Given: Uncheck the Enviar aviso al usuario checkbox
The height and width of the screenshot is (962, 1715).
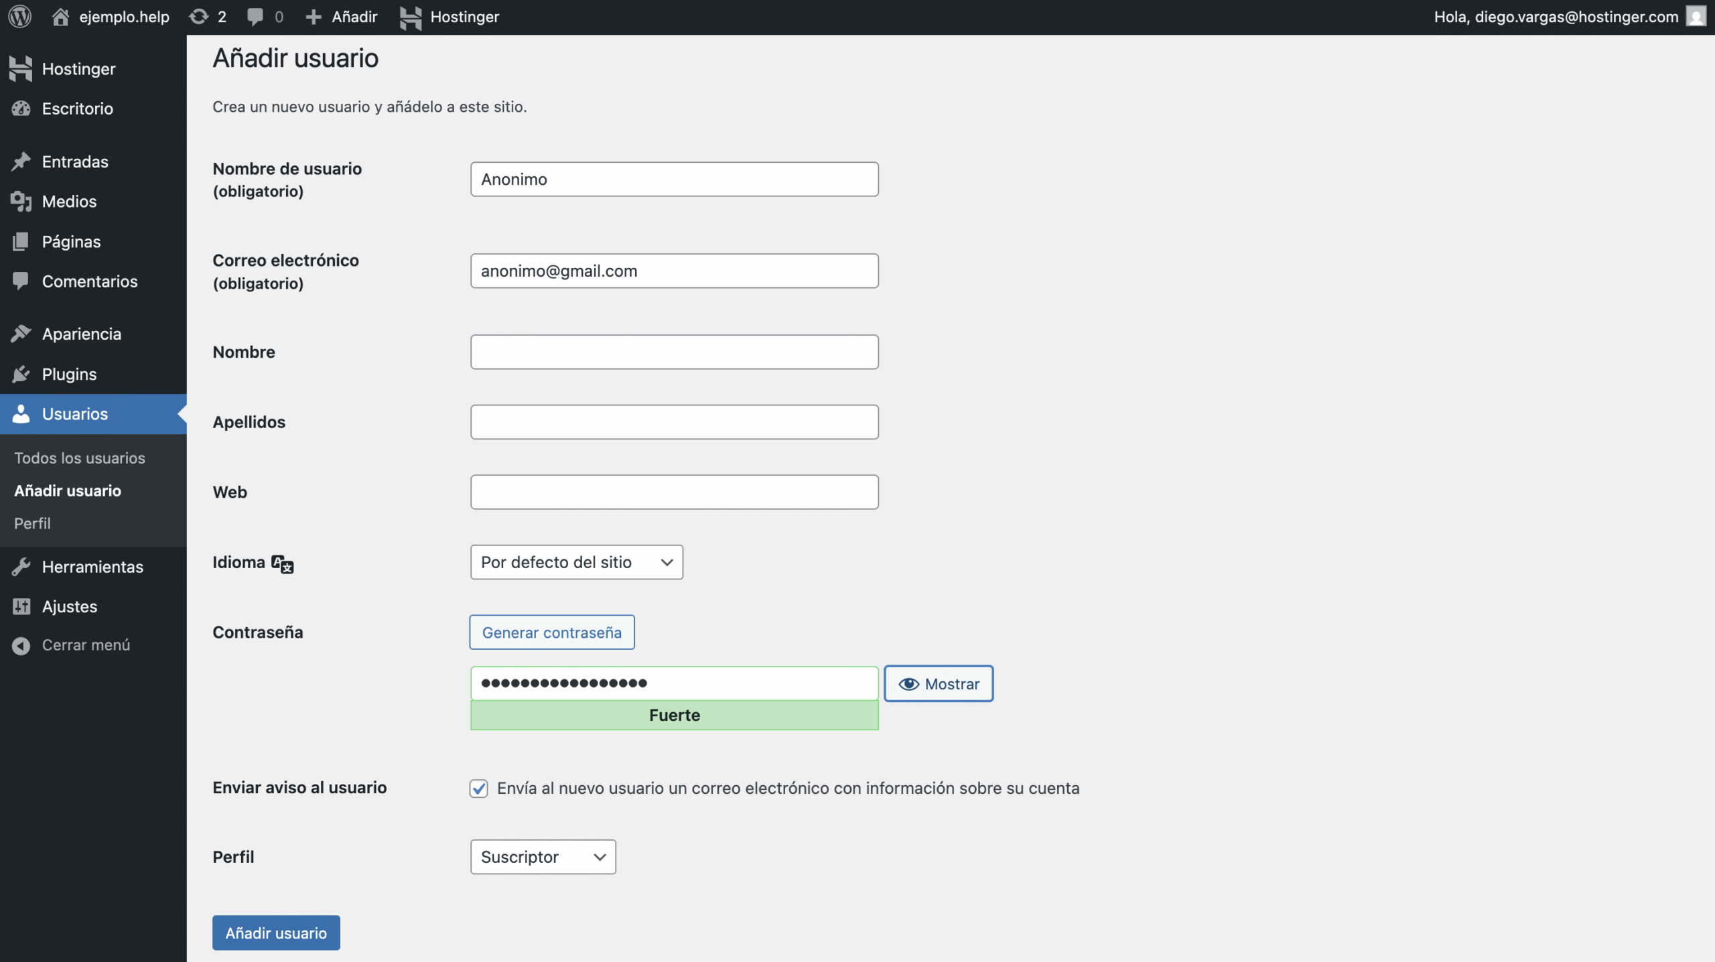Looking at the screenshot, I should (x=478, y=788).
